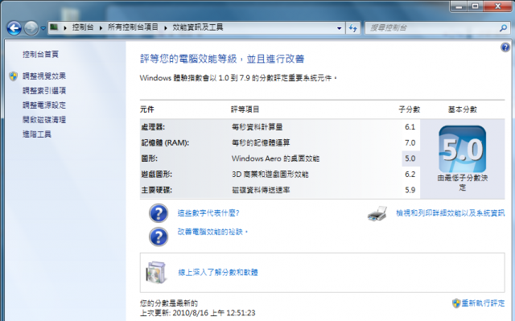Click the magnifier search icon

(503, 28)
